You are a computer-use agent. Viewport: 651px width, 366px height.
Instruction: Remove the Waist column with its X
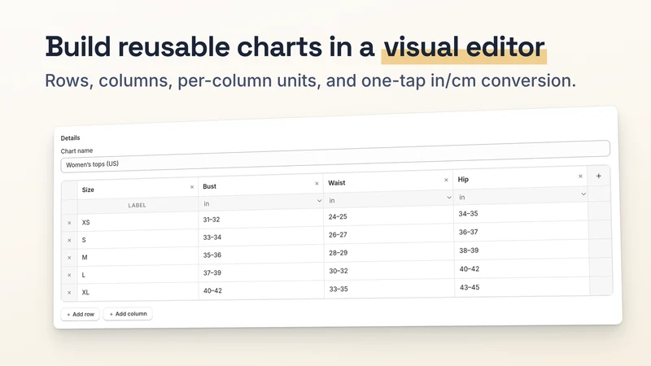[446, 180]
